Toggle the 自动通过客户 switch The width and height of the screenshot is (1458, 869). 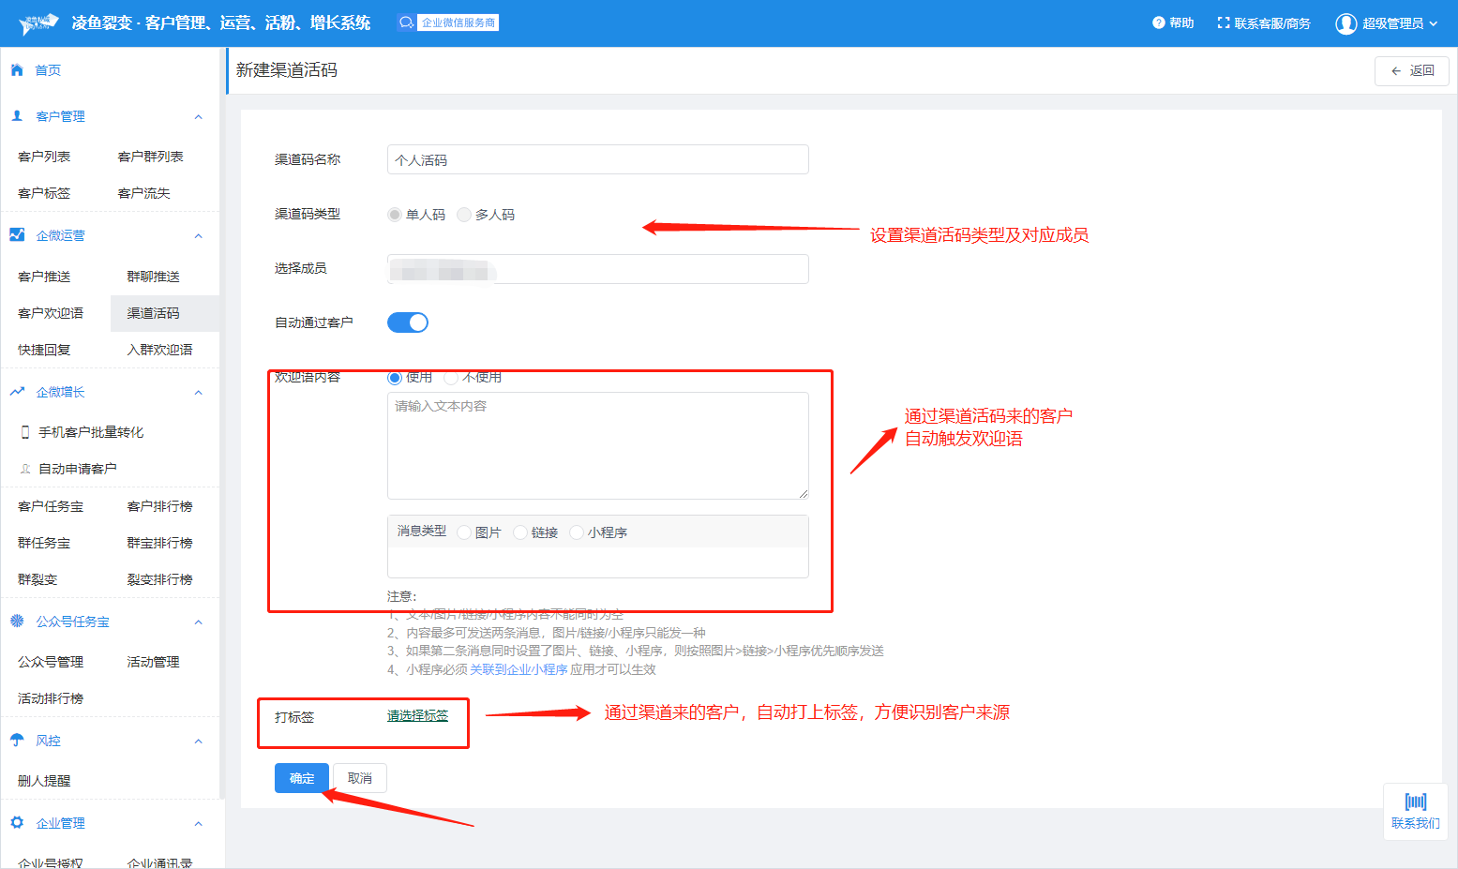408,322
